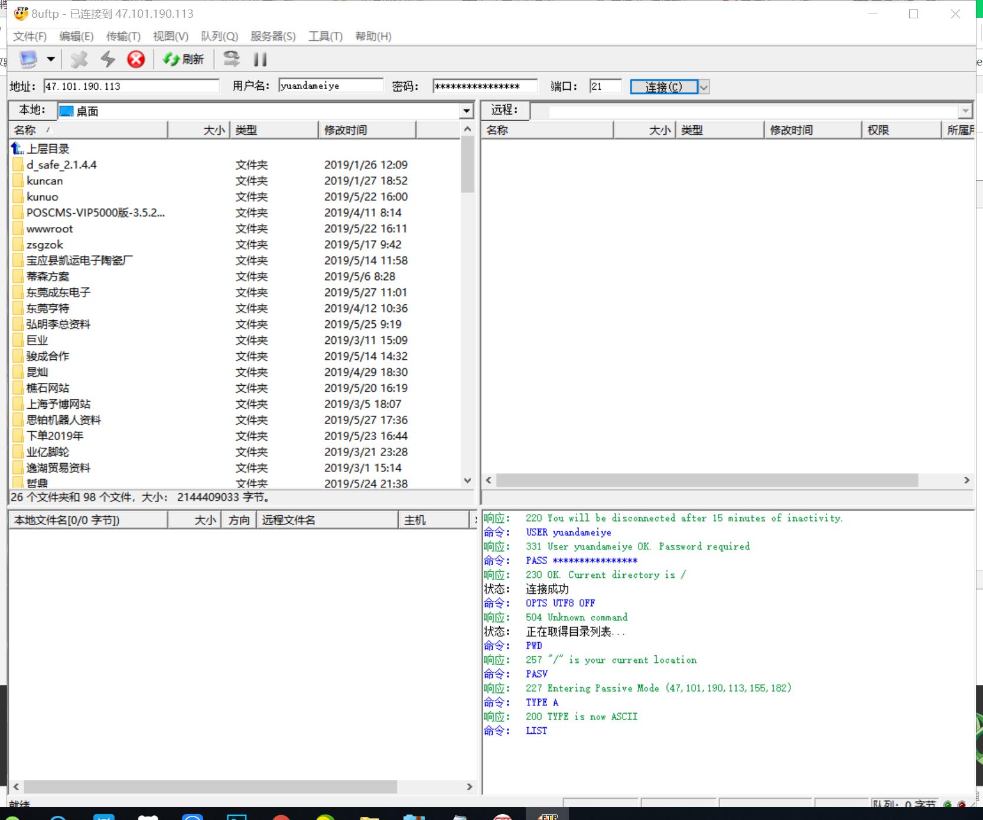
Task: Click the log line 227 Entering Passive Mode
Action: (659, 688)
